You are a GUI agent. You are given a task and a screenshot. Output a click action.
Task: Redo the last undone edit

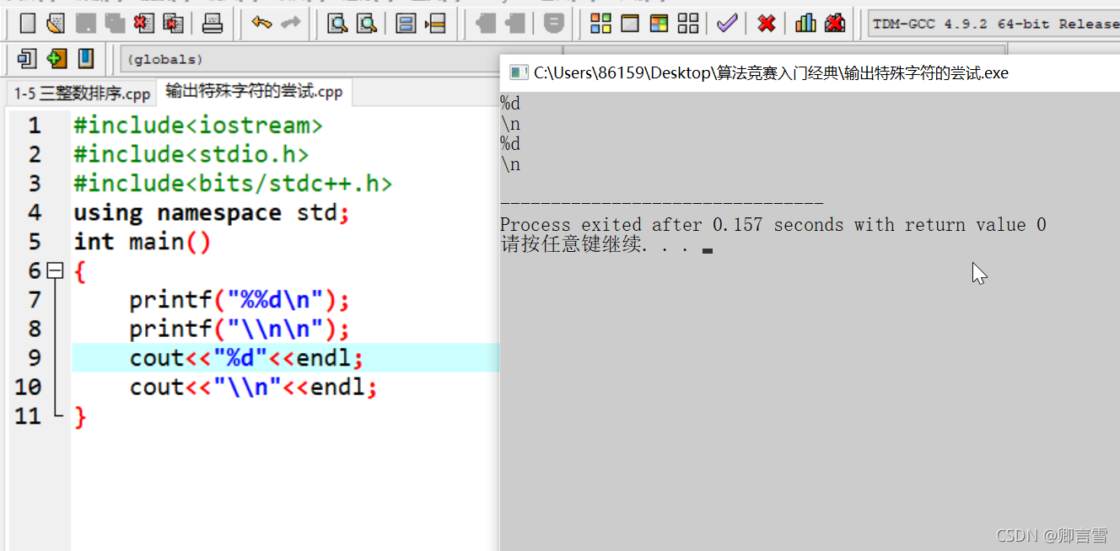(x=290, y=24)
